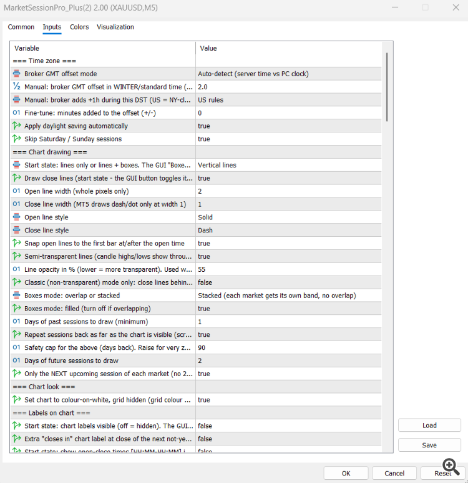Click the enum icon beside Broker GMT offset mode
The image size is (468, 483).
pyautogui.click(x=17, y=74)
